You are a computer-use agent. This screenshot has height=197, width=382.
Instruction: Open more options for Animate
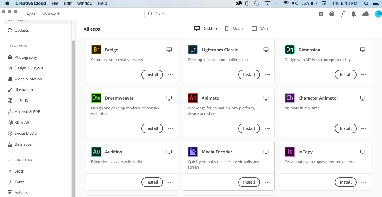coord(267,128)
